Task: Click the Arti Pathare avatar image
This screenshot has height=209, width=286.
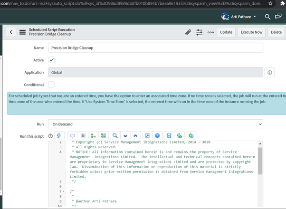Action: (225, 17)
